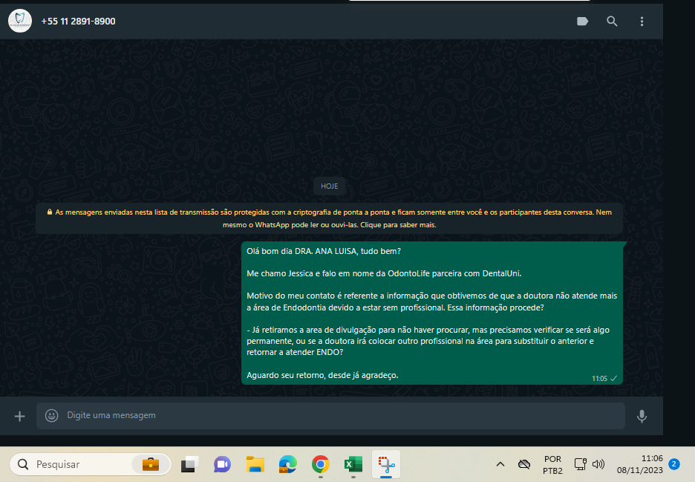Open the three-dot chat menu
The image size is (695, 482).
(x=642, y=22)
